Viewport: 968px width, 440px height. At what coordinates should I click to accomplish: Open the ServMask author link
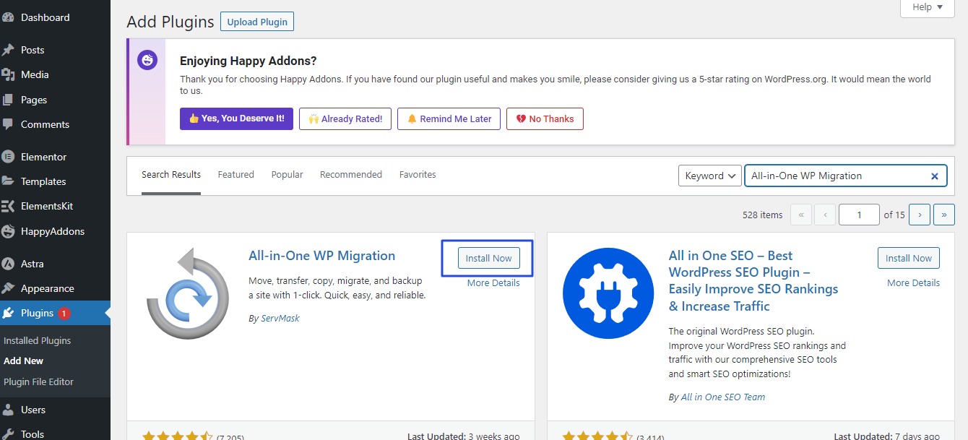(280, 319)
